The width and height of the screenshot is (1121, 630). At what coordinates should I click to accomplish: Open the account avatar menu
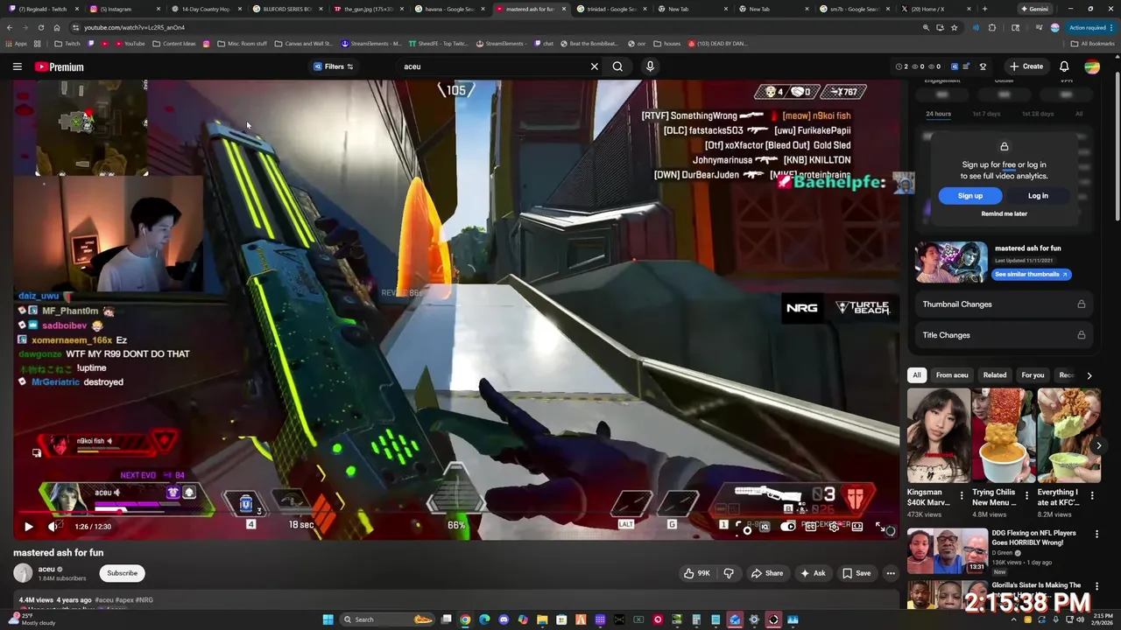pyautogui.click(x=1092, y=66)
